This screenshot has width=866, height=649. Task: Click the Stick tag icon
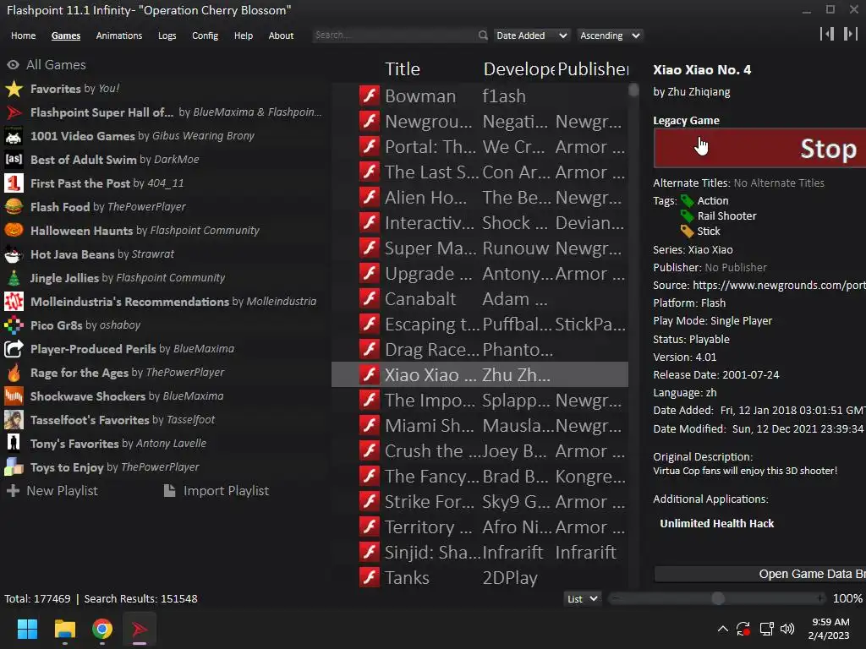point(687,232)
